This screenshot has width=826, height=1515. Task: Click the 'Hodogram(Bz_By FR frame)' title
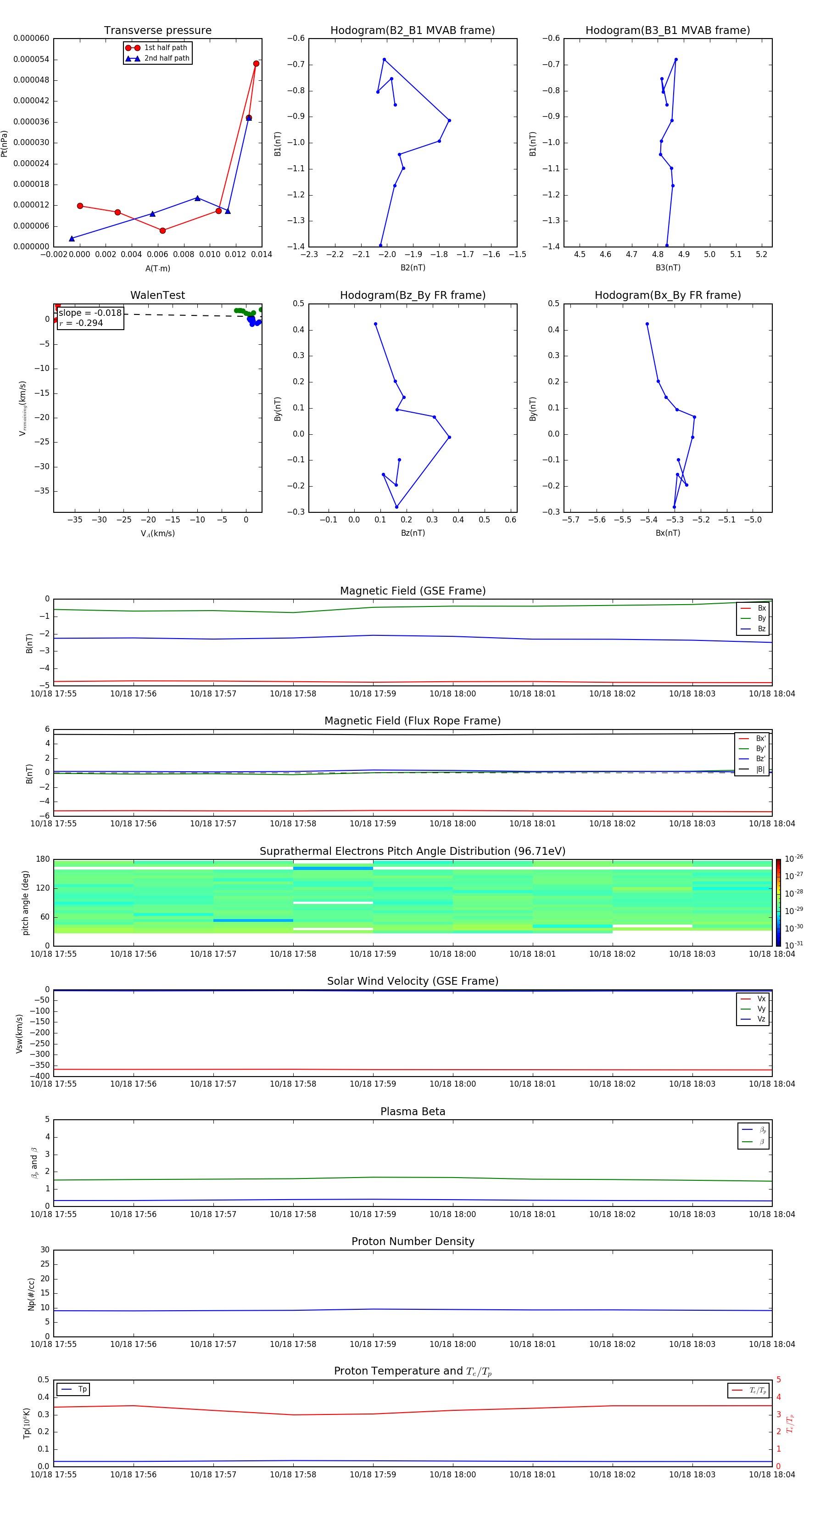tap(413, 295)
